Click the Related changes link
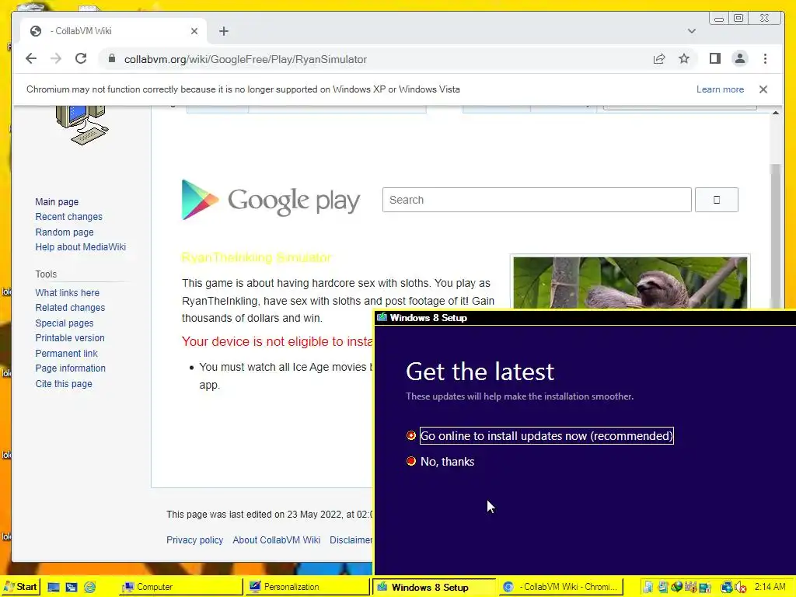The height and width of the screenshot is (597, 796). pos(70,308)
